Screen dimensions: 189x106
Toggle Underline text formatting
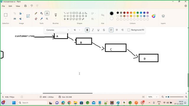(98, 30)
